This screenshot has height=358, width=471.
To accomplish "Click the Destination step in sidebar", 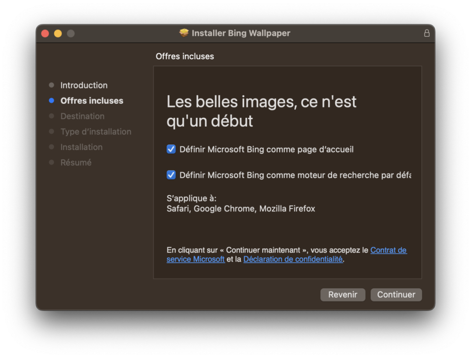I will (82, 116).
